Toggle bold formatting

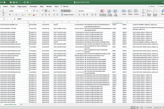tap(10, 15)
